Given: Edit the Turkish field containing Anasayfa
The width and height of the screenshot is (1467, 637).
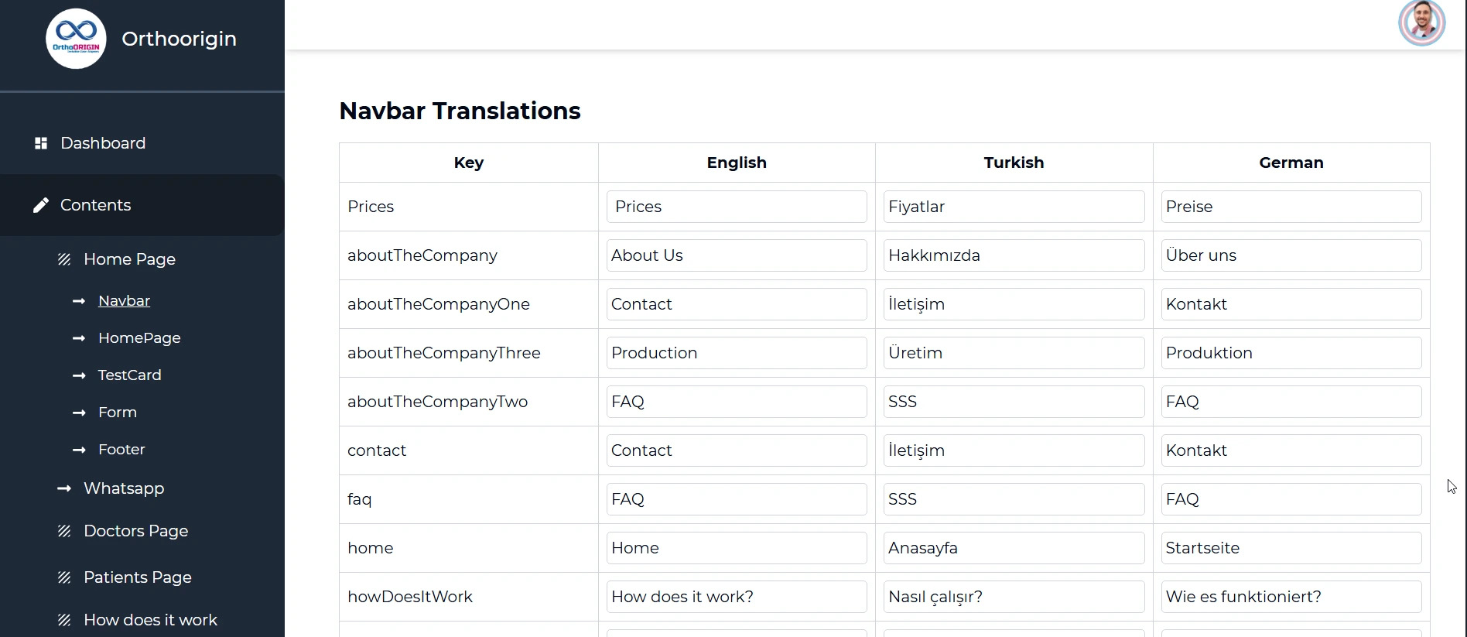Looking at the screenshot, I should 1014,548.
